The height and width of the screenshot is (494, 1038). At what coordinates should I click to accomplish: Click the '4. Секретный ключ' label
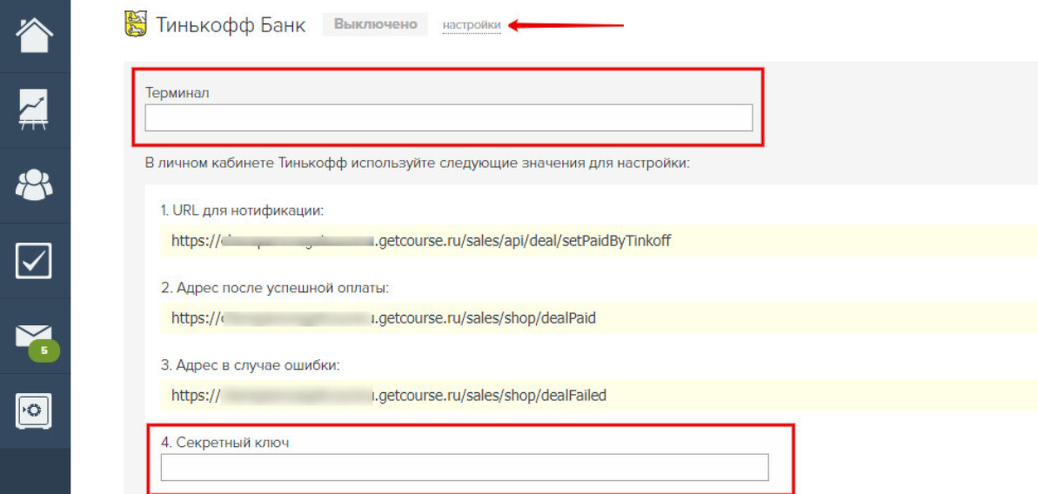(225, 443)
